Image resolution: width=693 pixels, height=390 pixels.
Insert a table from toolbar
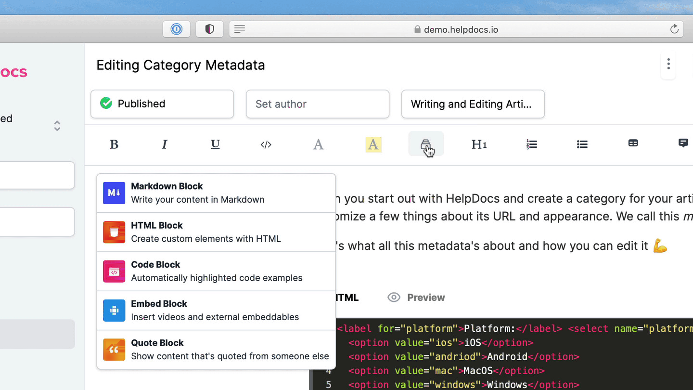[x=633, y=143]
